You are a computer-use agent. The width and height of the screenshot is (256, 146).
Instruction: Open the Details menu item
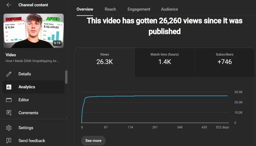coord(34,74)
